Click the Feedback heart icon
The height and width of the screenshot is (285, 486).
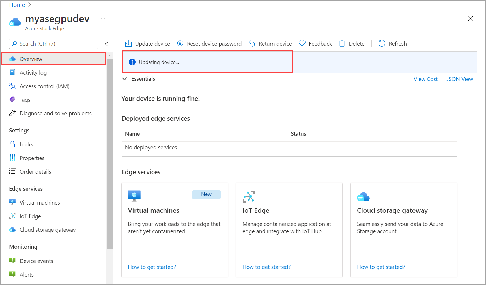302,43
